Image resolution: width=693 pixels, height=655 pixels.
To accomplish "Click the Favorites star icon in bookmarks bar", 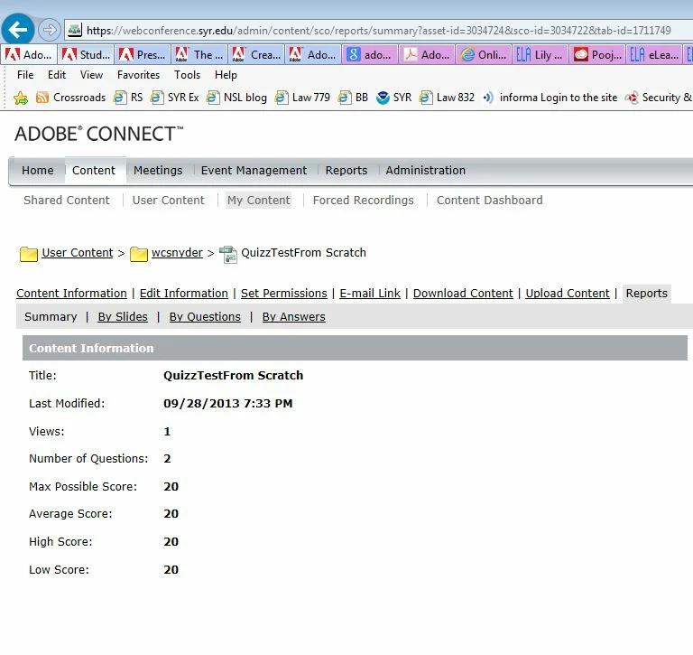I will coord(21,98).
